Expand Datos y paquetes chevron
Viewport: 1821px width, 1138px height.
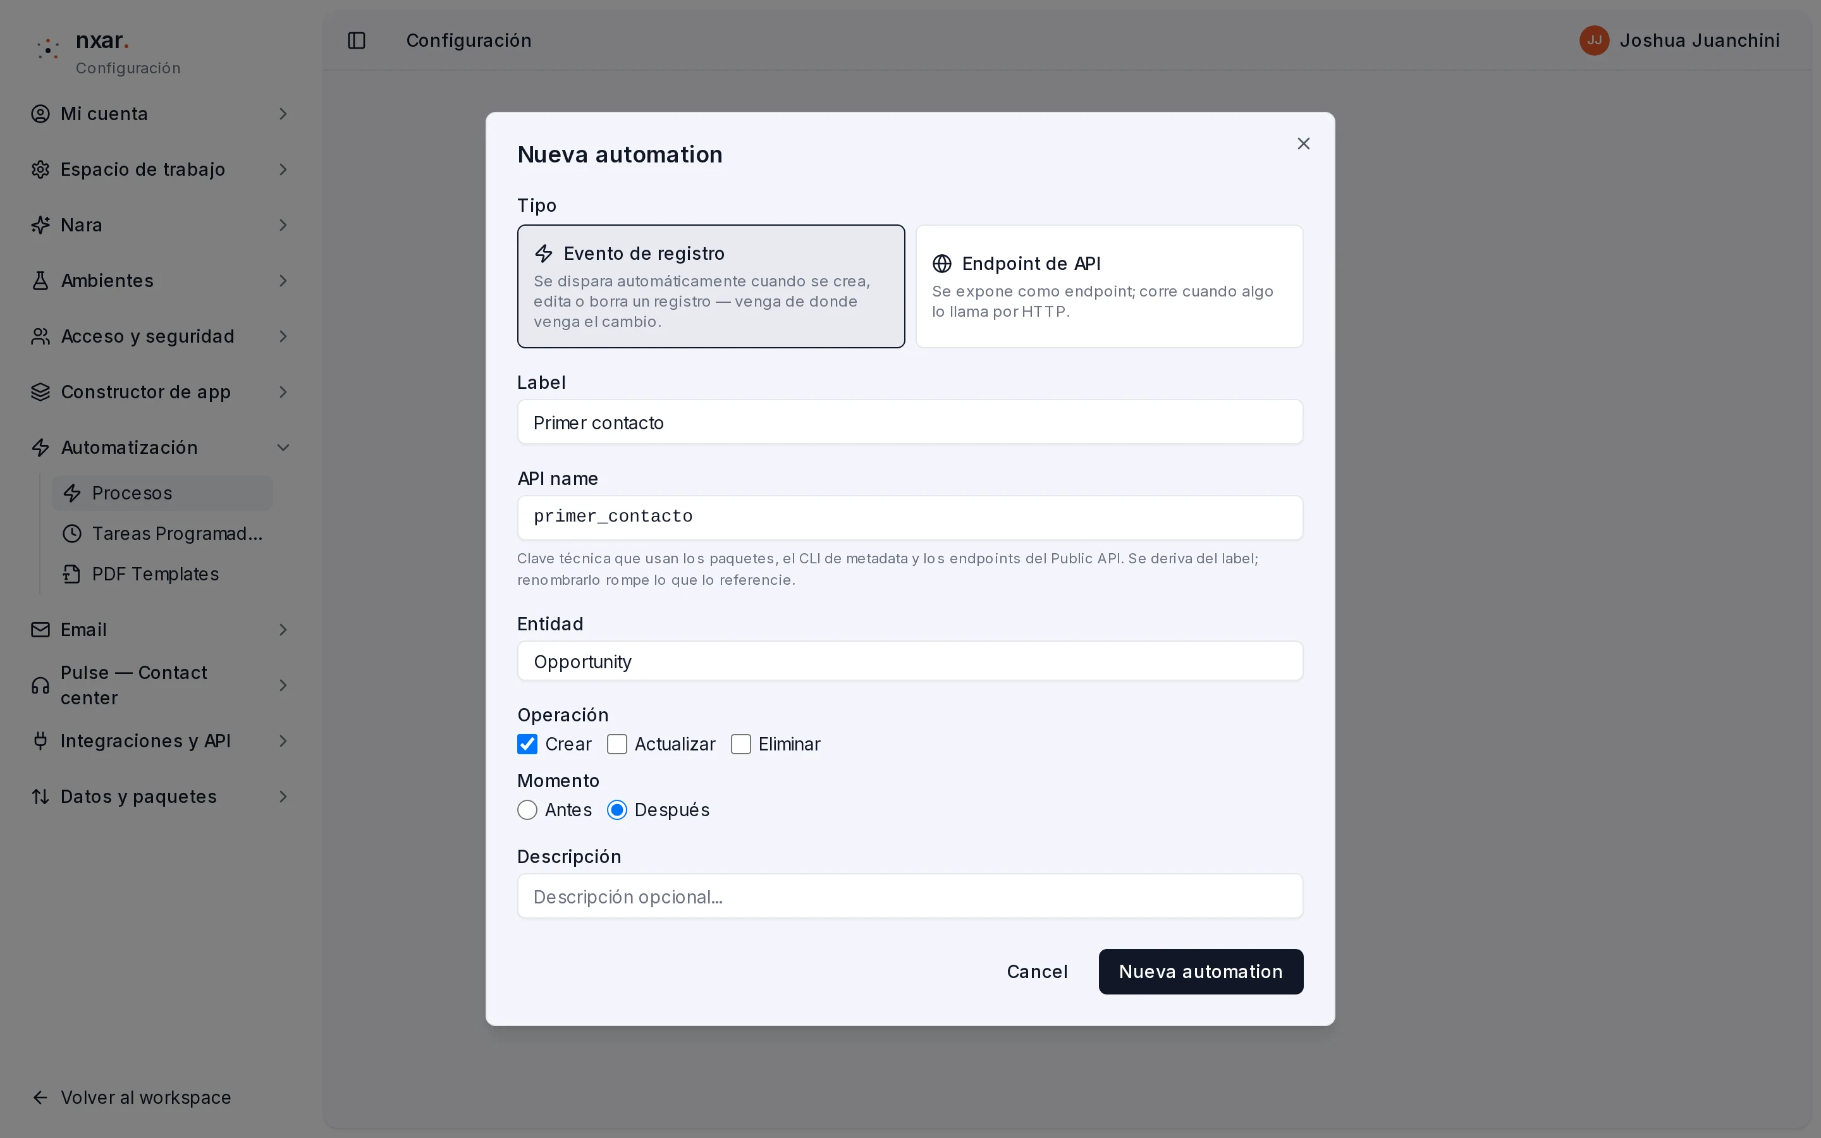[284, 797]
